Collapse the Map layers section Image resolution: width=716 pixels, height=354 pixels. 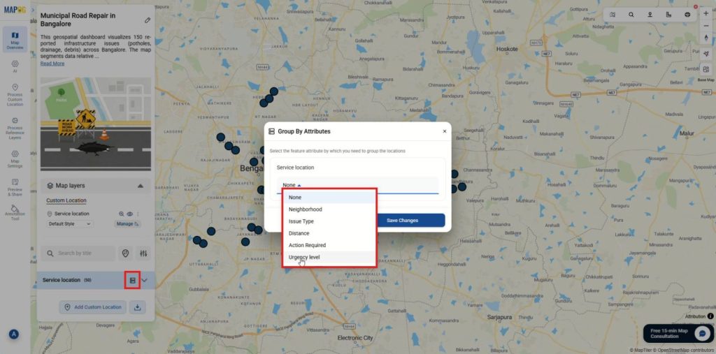click(x=140, y=186)
